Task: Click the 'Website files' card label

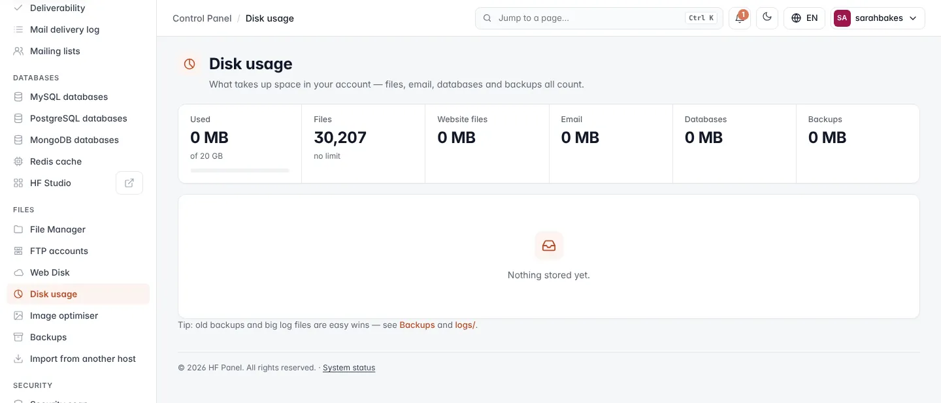Action: pos(462,120)
